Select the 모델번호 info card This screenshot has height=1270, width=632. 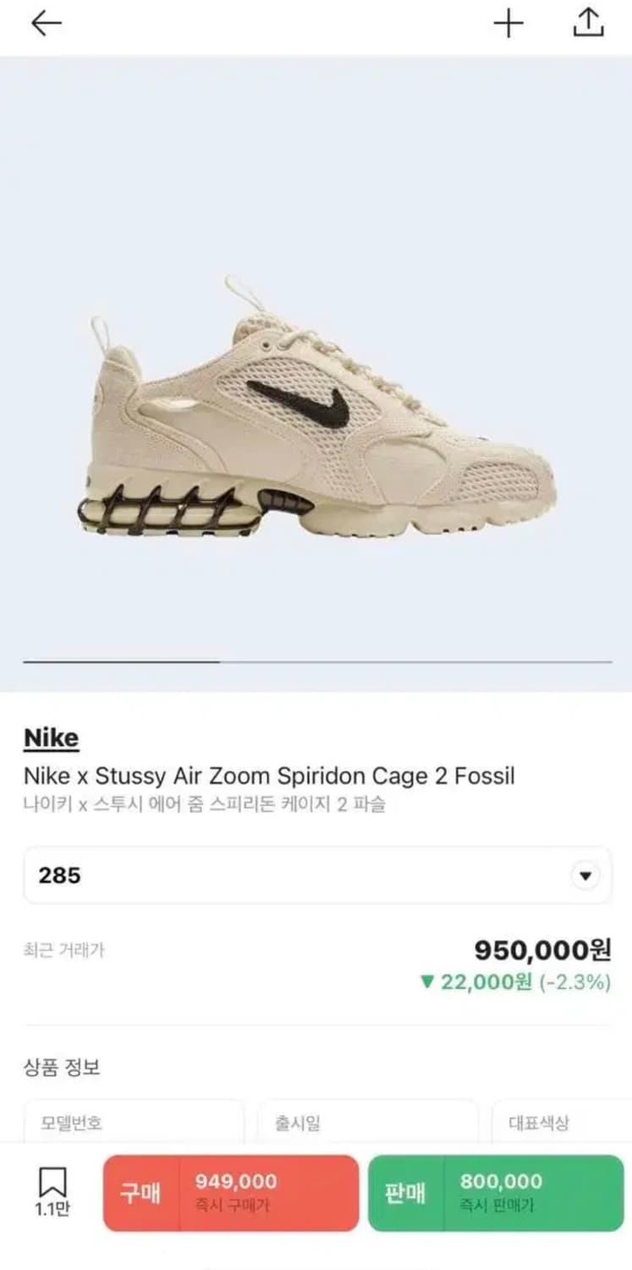134,1123
